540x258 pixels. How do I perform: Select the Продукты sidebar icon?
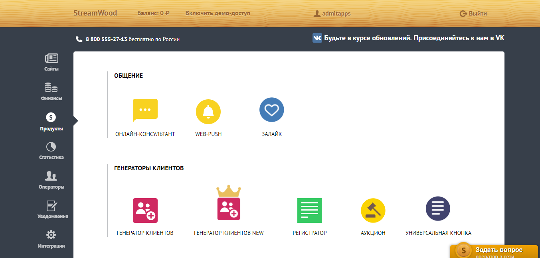tap(51, 117)
